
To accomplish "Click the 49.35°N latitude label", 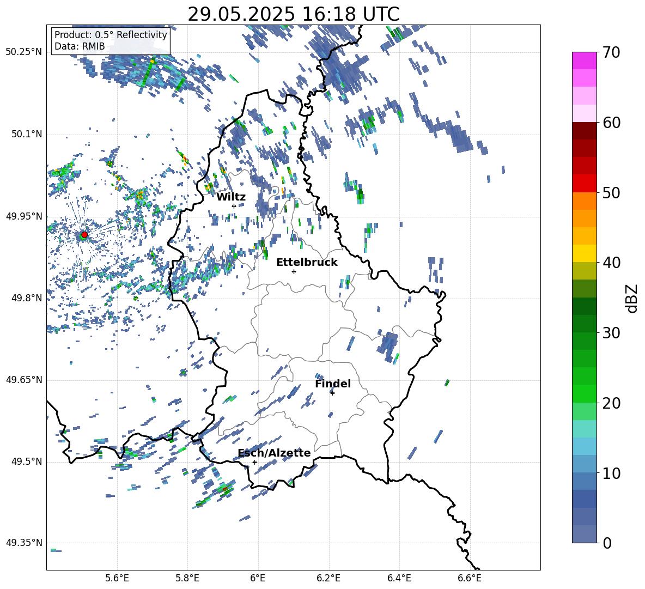I will point(24,543).
